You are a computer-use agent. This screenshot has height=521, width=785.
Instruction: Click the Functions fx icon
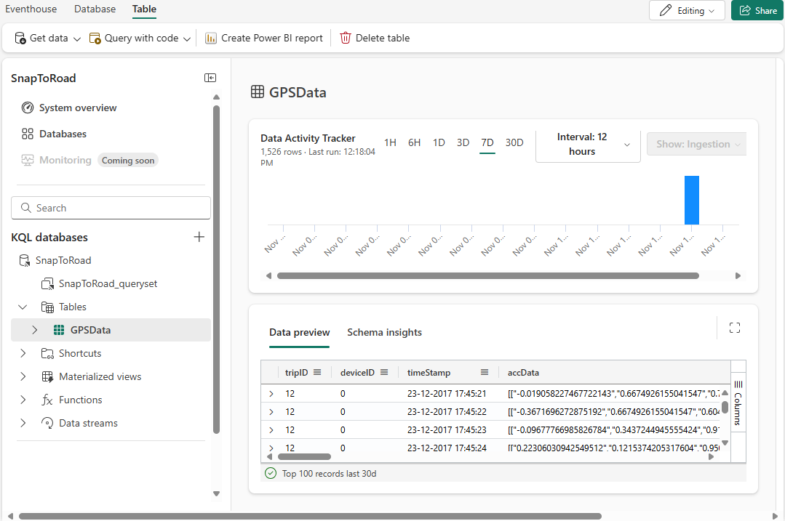pyautogui.click(x=47, y=400)
